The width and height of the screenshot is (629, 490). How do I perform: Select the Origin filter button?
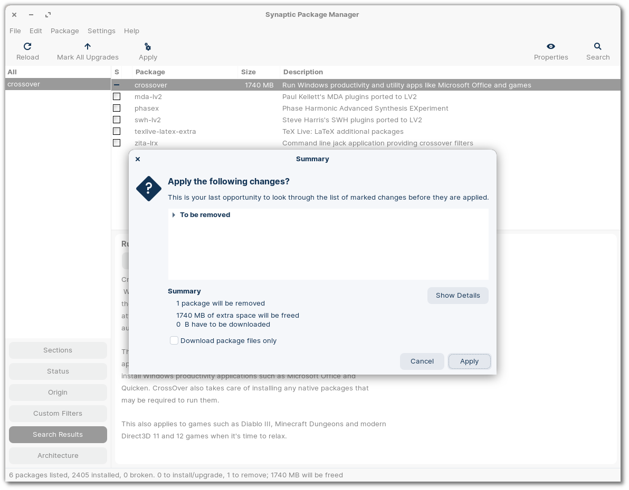point(58,392)
